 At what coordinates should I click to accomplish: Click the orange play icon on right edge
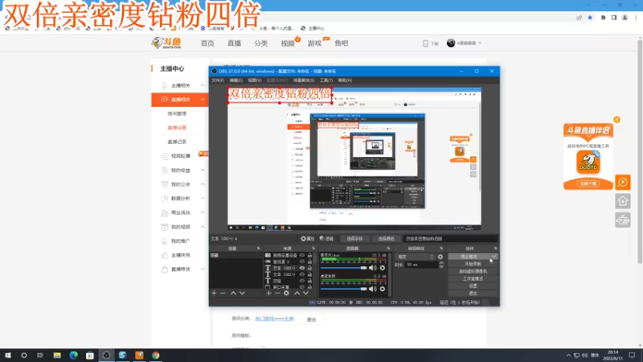[x=622, y=182]
